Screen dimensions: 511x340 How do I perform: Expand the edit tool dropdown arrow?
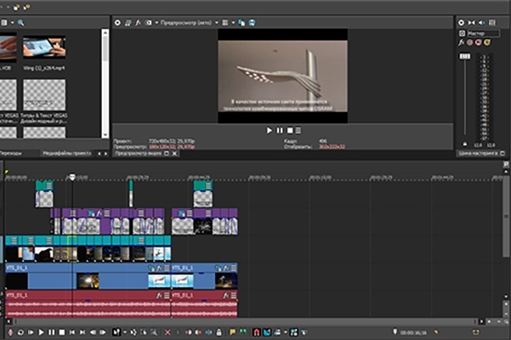point(125,332)
